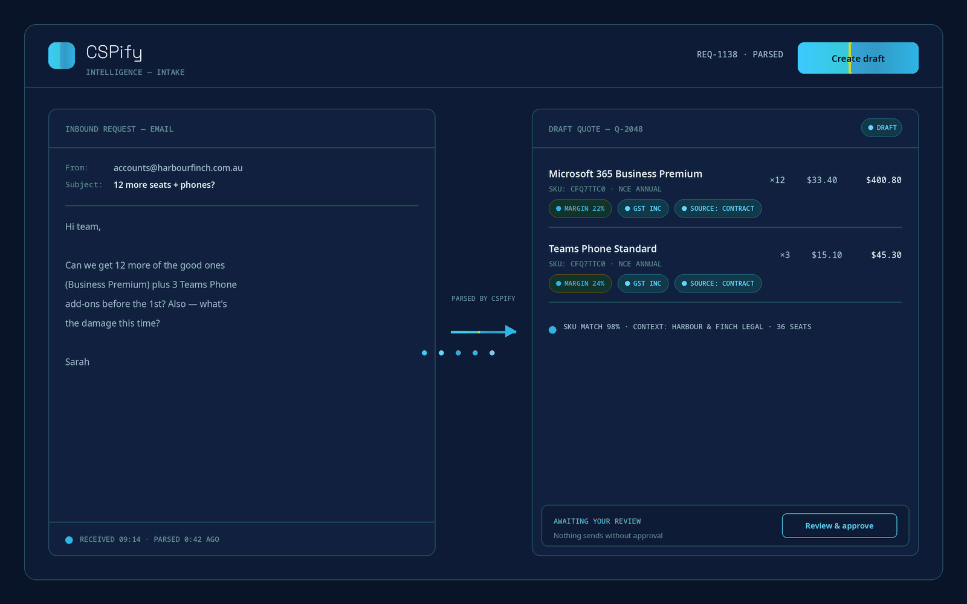
Task: Click the DRAFT status badge
Action: [882, 127]
